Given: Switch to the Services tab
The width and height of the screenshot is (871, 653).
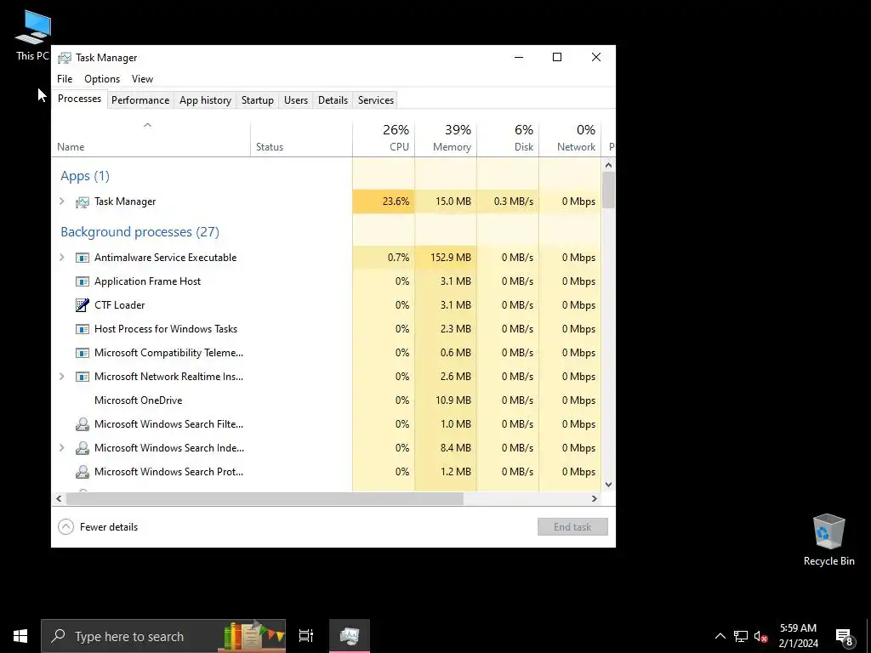Looking at the screenshot, I should point(375,100).
